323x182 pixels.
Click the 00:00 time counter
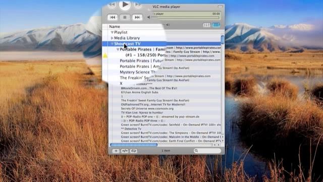[216, 14]
